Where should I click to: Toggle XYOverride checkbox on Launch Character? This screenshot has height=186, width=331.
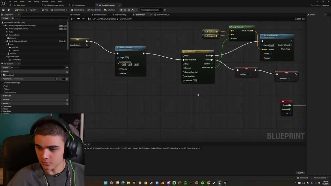point(129,69)
